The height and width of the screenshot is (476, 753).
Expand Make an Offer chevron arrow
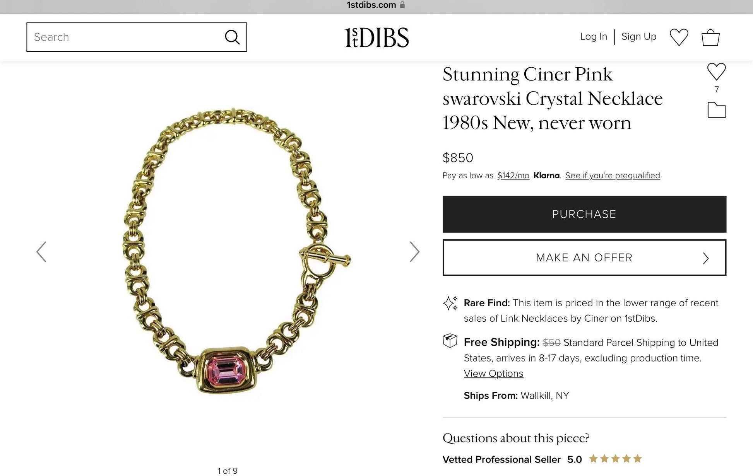click(x=706, y=258)
